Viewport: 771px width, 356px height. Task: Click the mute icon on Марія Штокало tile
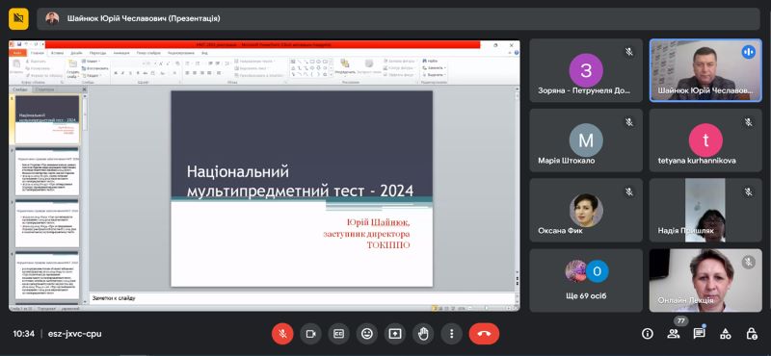[629, 122]
